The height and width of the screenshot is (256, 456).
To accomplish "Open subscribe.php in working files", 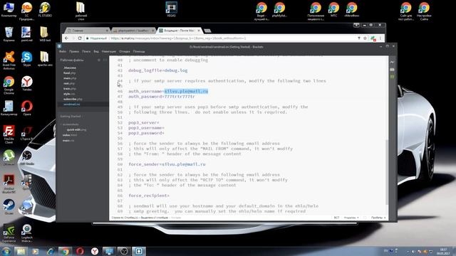I will tap(73, 99).
